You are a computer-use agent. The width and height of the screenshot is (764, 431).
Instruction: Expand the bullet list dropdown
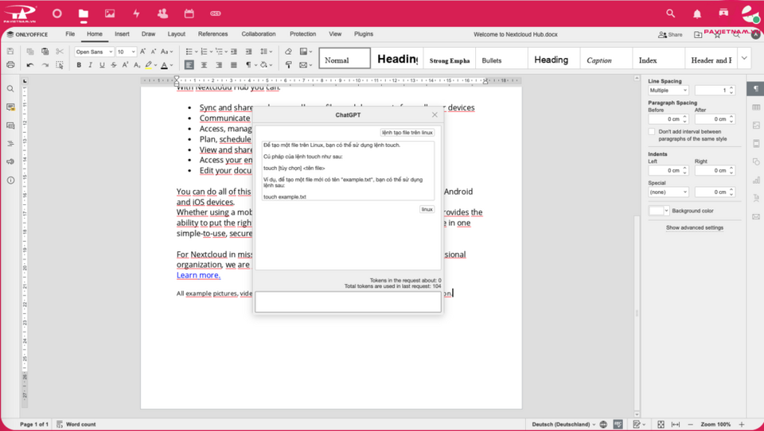tap(197, 52)
